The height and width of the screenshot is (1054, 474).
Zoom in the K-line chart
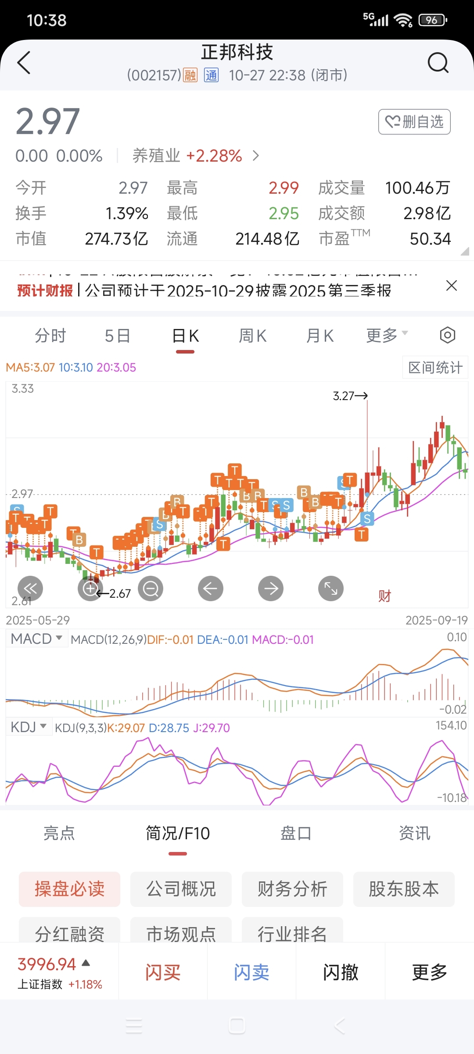[90, 588]
